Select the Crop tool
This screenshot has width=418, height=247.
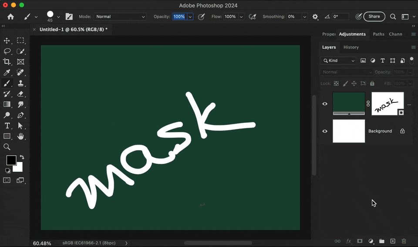7,61
